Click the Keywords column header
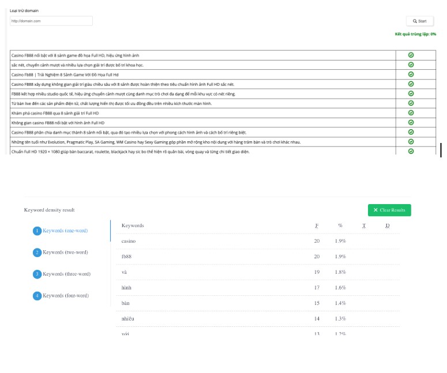This screenshot has width=447, height=373. pos(133,225)
